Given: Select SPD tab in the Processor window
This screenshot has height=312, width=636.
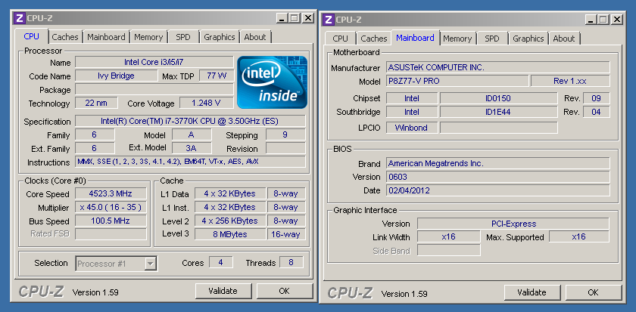Looking at the screenshot, I should [x=183, y=37].
